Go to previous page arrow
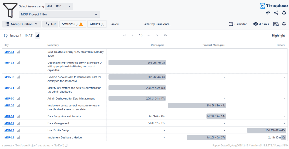Image resolution: width=289 pixels, height=149 pixels. 133,35
